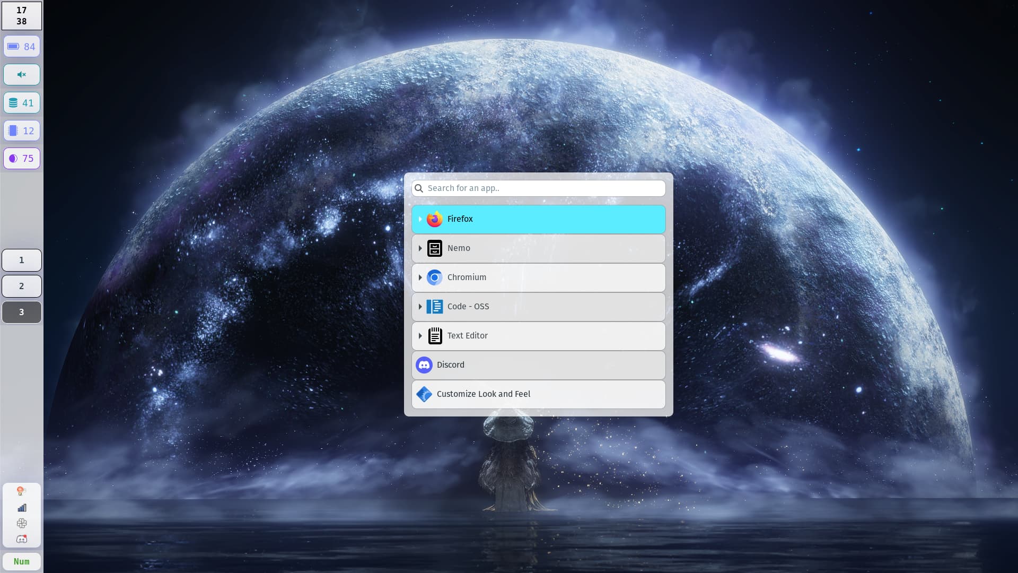
Task: Click the memory usage widget showing 41
Action: click(x=22, y=103)
